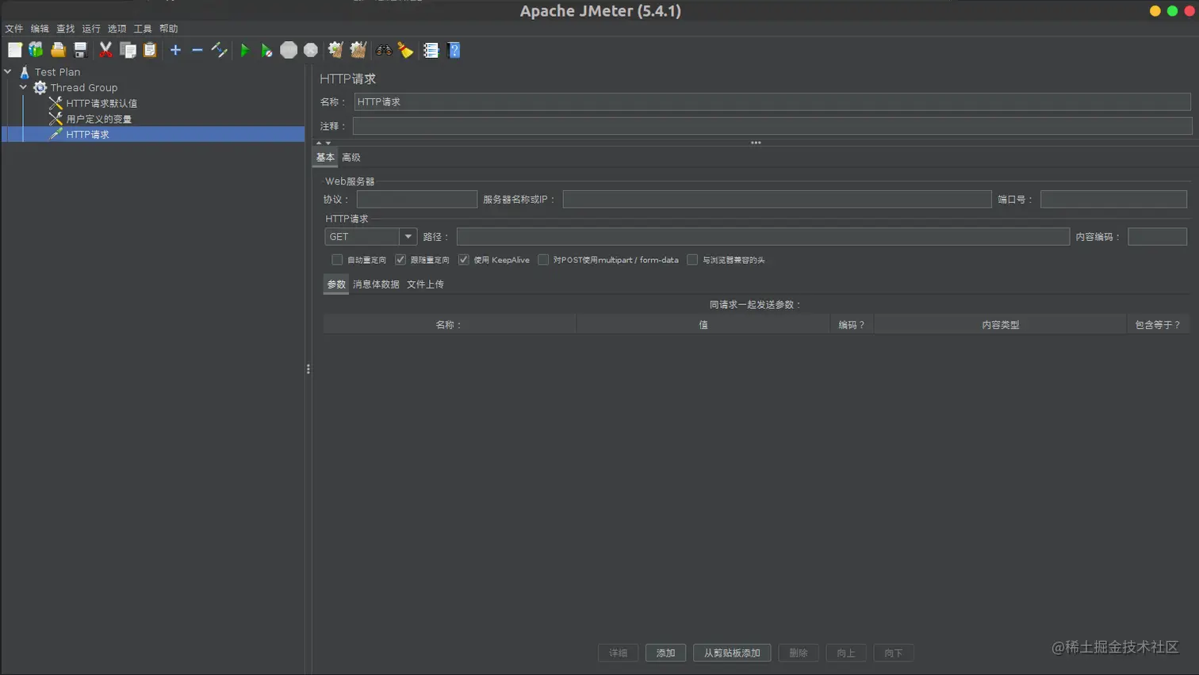This screenshot has width=1199, height=675.
Task: Select the 用户定义的变量 tree item
Action: (x=99, y=119)
